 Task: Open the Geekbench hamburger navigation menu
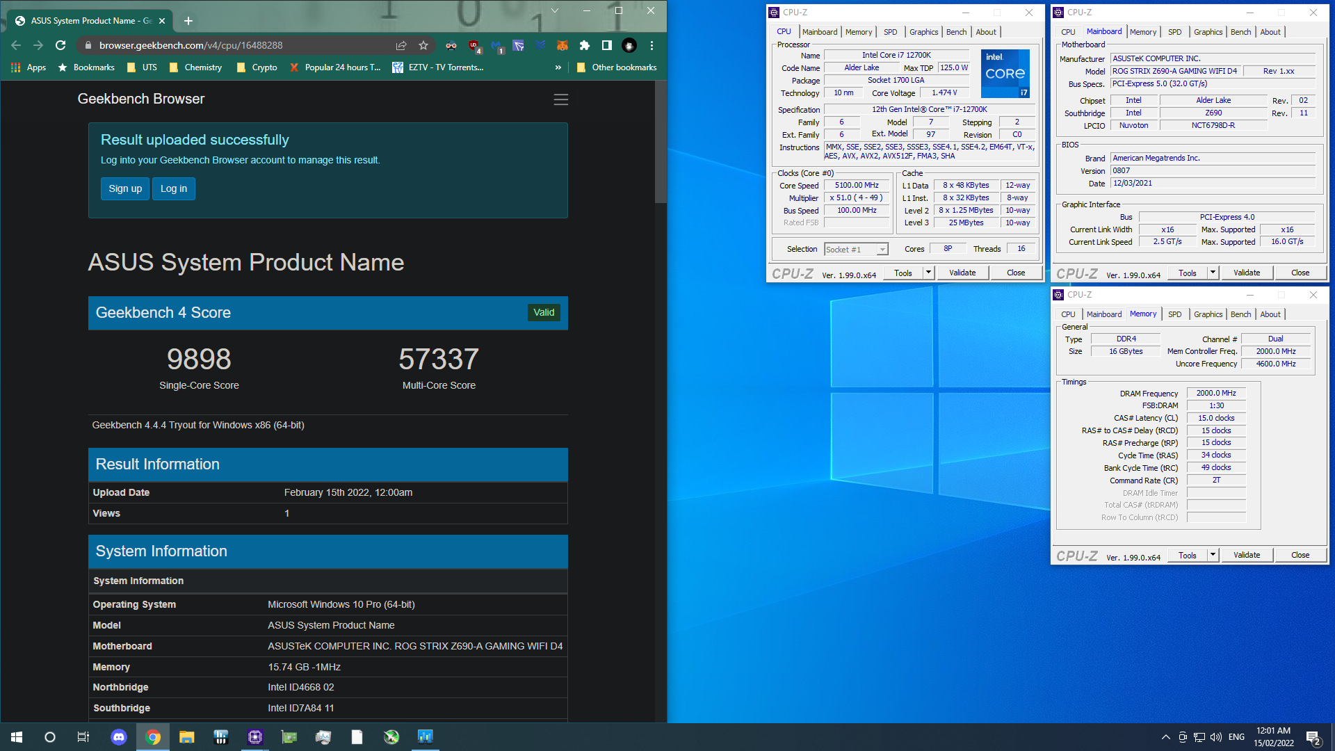point(561,99)
